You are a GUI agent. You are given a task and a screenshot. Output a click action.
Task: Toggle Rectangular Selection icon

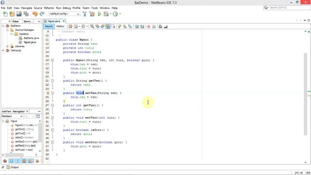(113, 26)
